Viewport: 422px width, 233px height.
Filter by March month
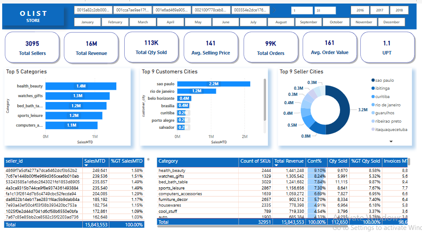(143, 22)
